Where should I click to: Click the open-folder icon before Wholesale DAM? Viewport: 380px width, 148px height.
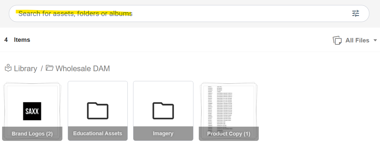pyautogui.click(x=49, y=68)
